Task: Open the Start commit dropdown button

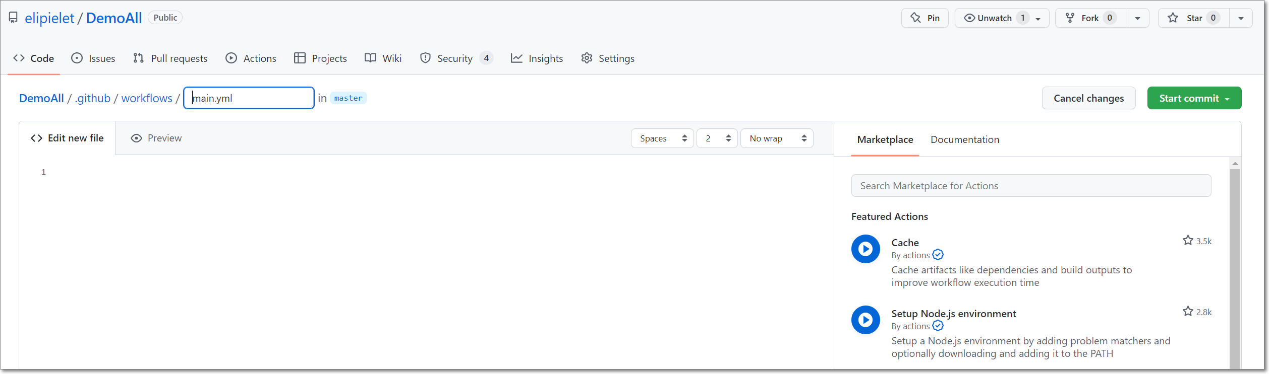Action: [x=1194, y=98]
